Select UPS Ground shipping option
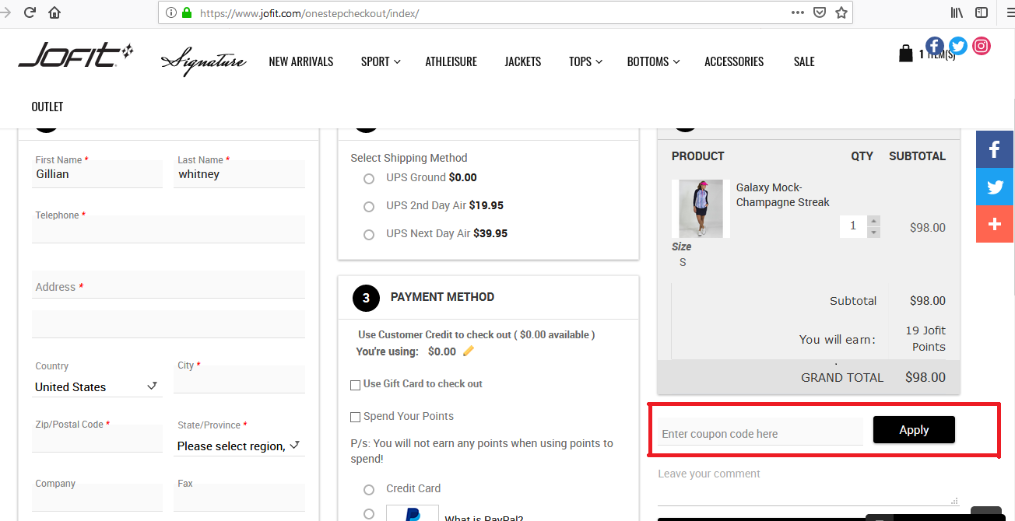Viewport: 1015px width, 521px height. pyautogui.click(x=369, y=178)
